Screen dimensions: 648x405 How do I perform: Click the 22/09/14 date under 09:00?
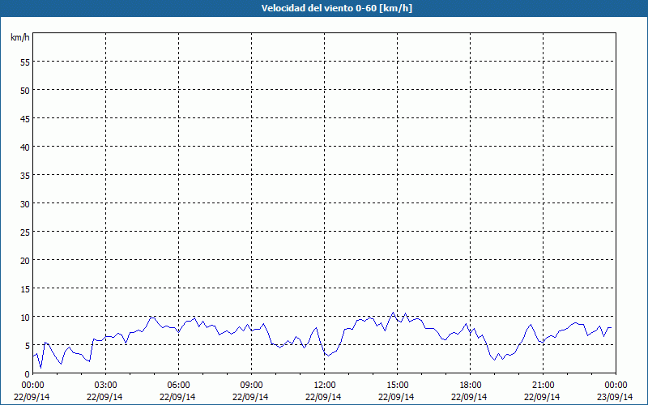point(250,397)
